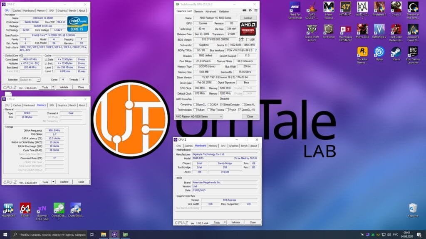
Task: Open For Honor desktop icon
Action: click(x=329, y=32)
